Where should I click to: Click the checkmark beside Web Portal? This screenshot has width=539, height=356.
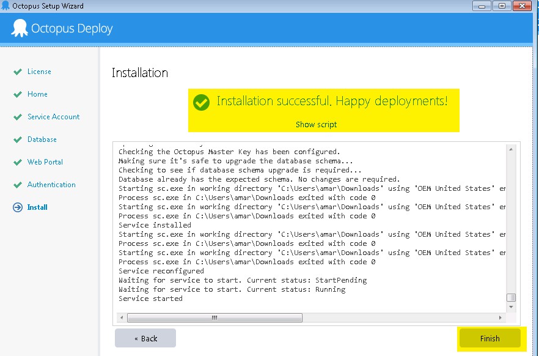point(18,162)
